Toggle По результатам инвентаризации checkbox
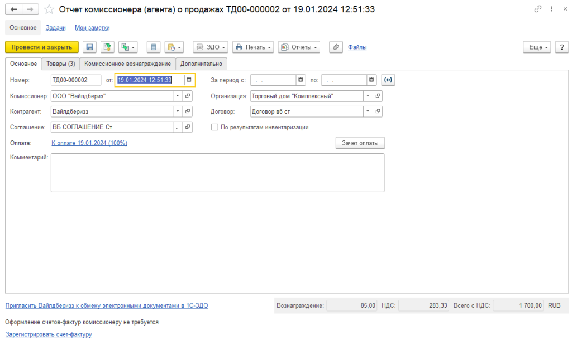The width and height of the screenshot is (572, 340). (x=214, y=127)
